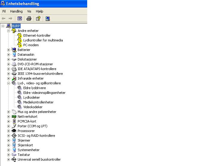Screen dimensions: 209x166
Task: Toggle the console tree pane icon
Action: point(20,18)
